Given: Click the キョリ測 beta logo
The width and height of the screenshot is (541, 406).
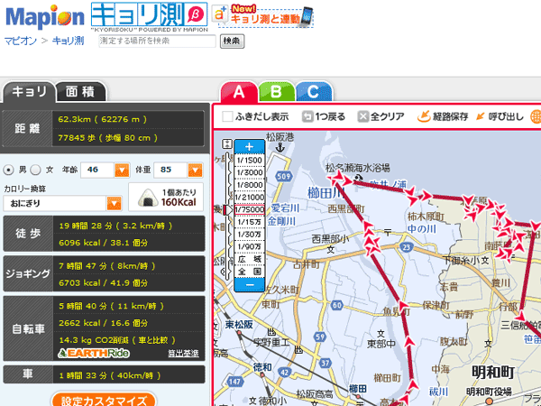Looking at the screenshot, I should 149,14.
